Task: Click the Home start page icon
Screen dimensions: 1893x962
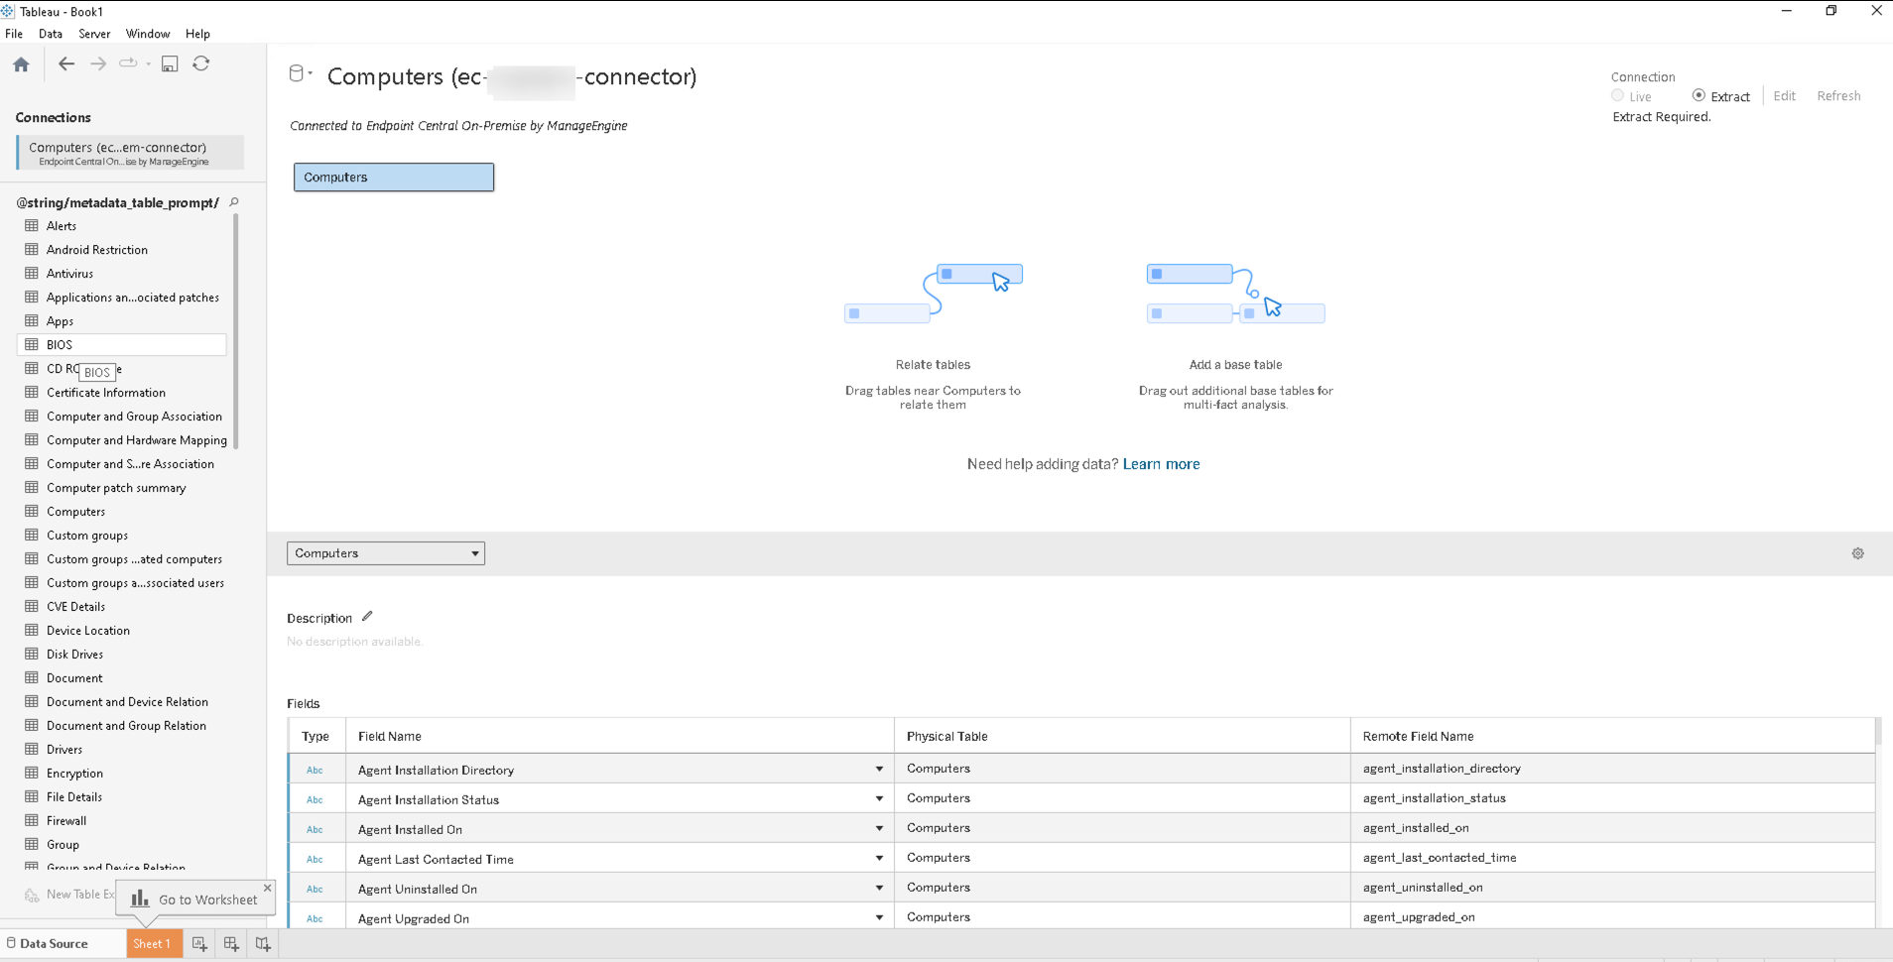Action: 21,64
